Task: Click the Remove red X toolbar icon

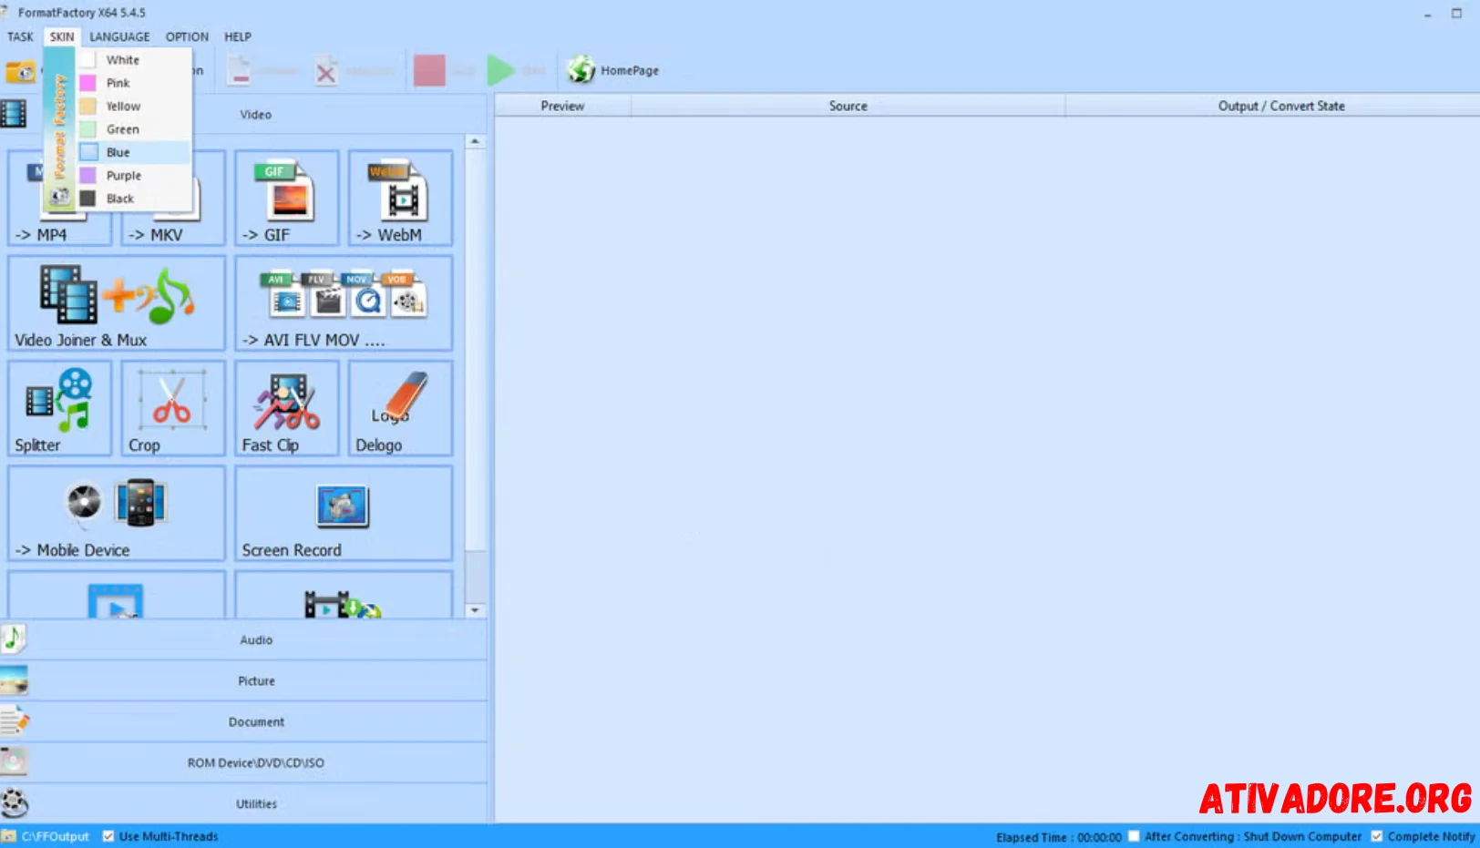Action: pos(326,71)
